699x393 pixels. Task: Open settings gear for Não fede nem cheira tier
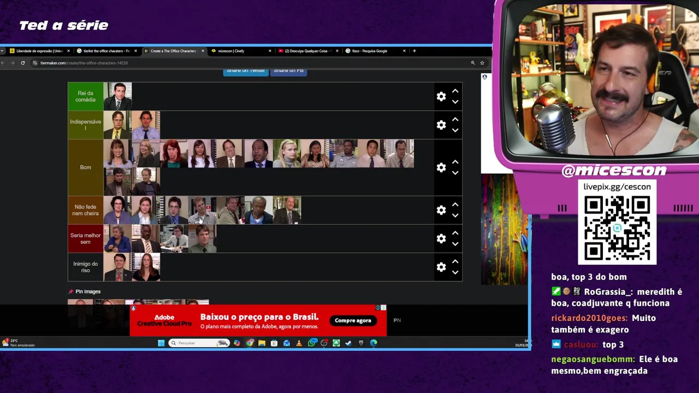[x=441, y=210]
